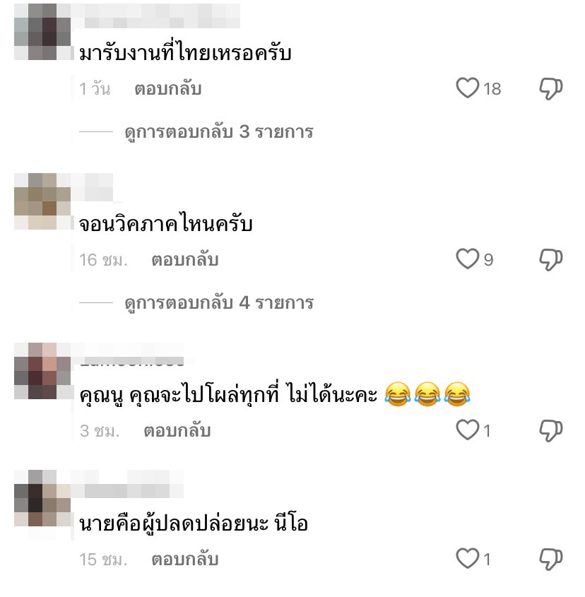Like the comment 'นายคือผู้ปลดปล่อยนะ นีโอ'
The width and height of the screenshot is (585, 597).
point(467,559)
